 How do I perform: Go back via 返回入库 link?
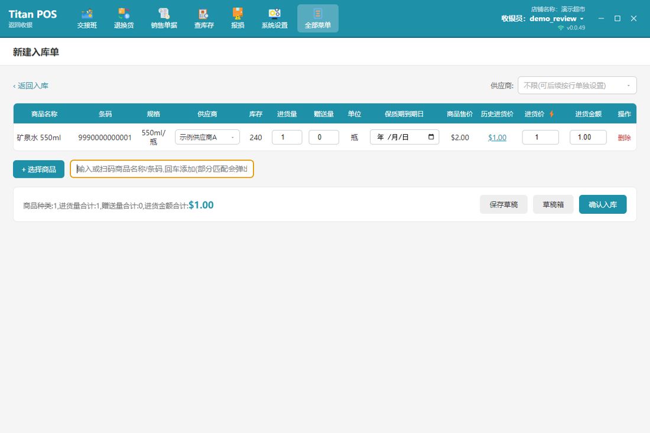pyautogui.click(x=31, y=86)
